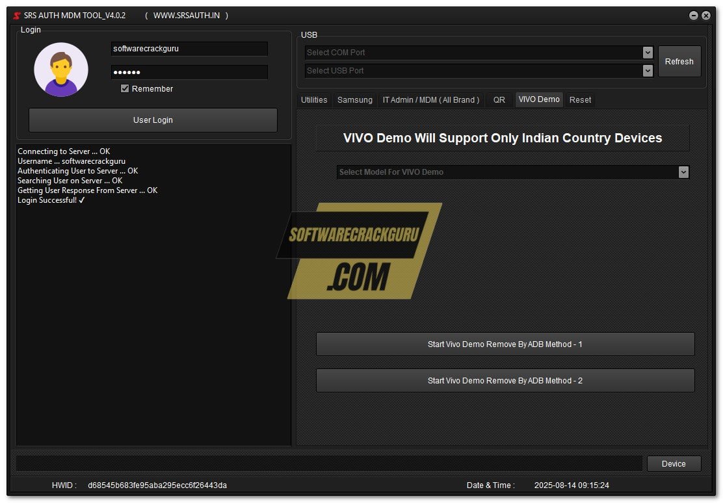
Task: Select the VIVO Demo tab
Action: (x=539, y=99)
